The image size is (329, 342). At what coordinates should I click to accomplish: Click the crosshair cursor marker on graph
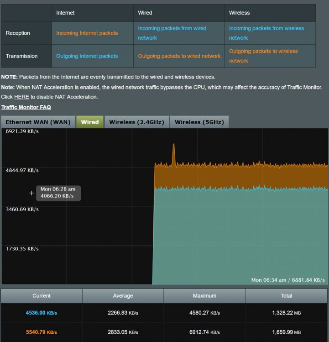pos(31,193)
